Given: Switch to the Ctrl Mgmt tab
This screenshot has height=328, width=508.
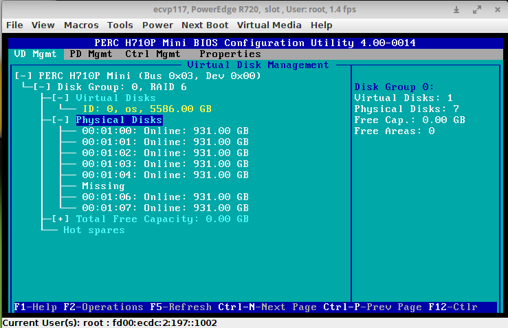Looking at the screenshot, I should (153, 54).
